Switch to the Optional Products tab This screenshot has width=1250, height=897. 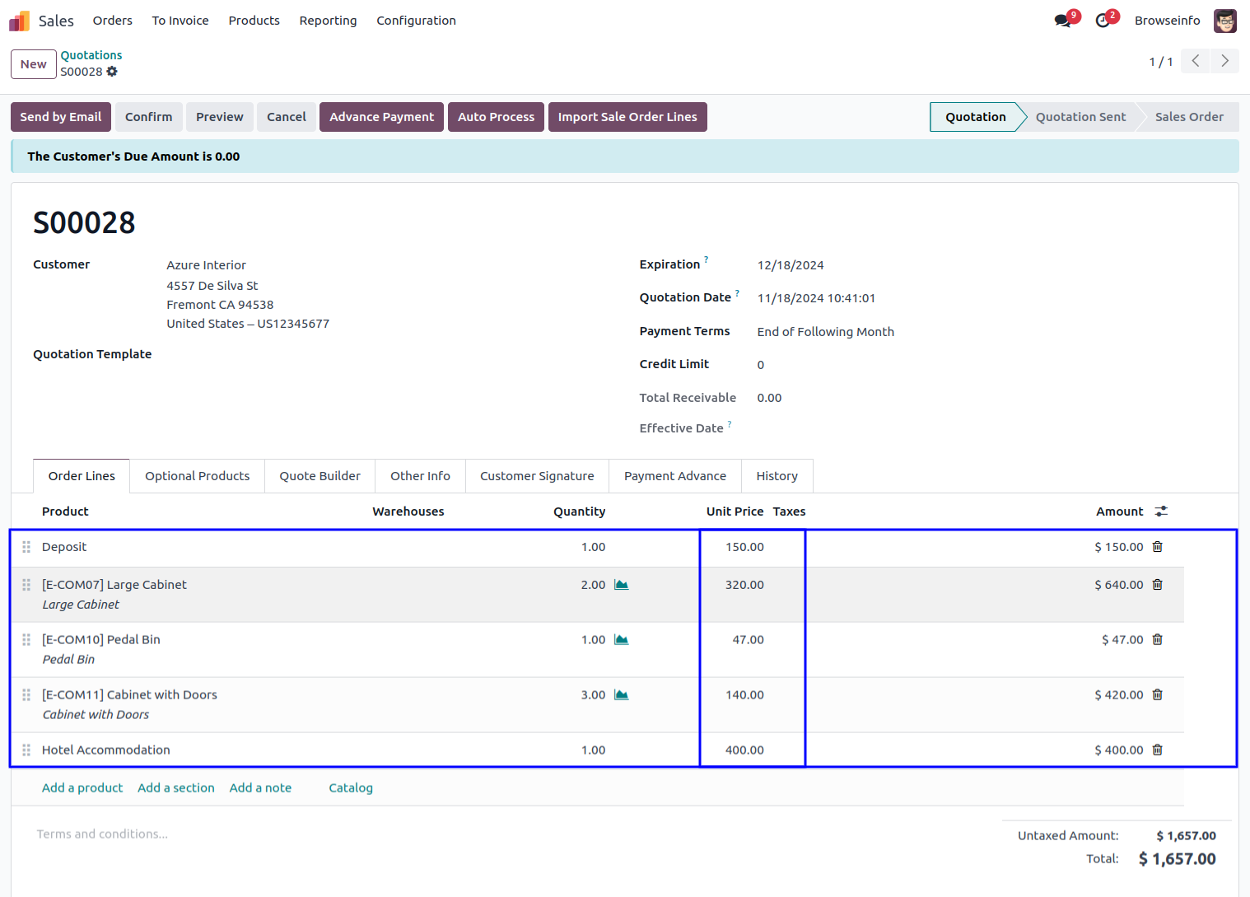click(197, 476)
